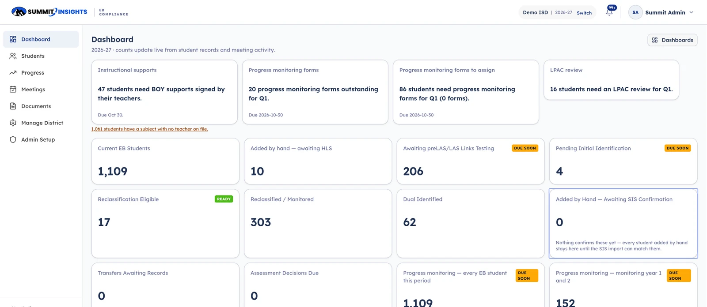Click the 2026-27 school year label
The width and height of the screenshot is (707, 307).
[x=563, y=12]
